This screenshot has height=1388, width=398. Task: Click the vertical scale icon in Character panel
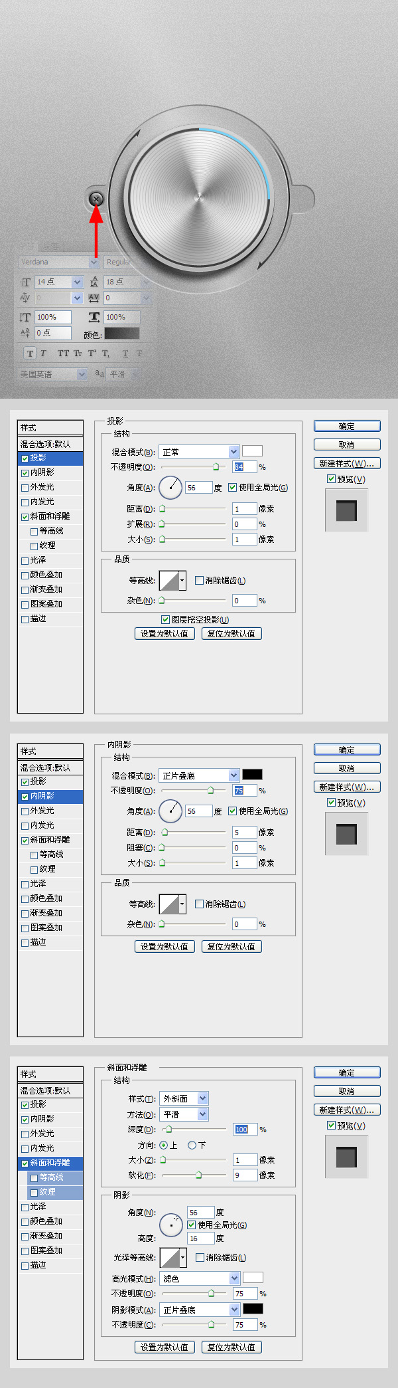(25, 318)
